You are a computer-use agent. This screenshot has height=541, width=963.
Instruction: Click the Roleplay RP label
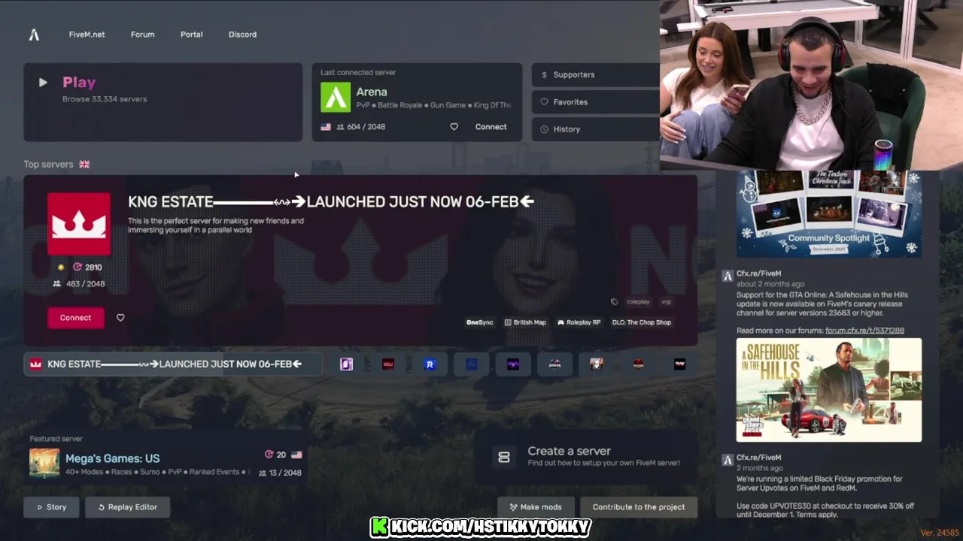tap(579, 322)
